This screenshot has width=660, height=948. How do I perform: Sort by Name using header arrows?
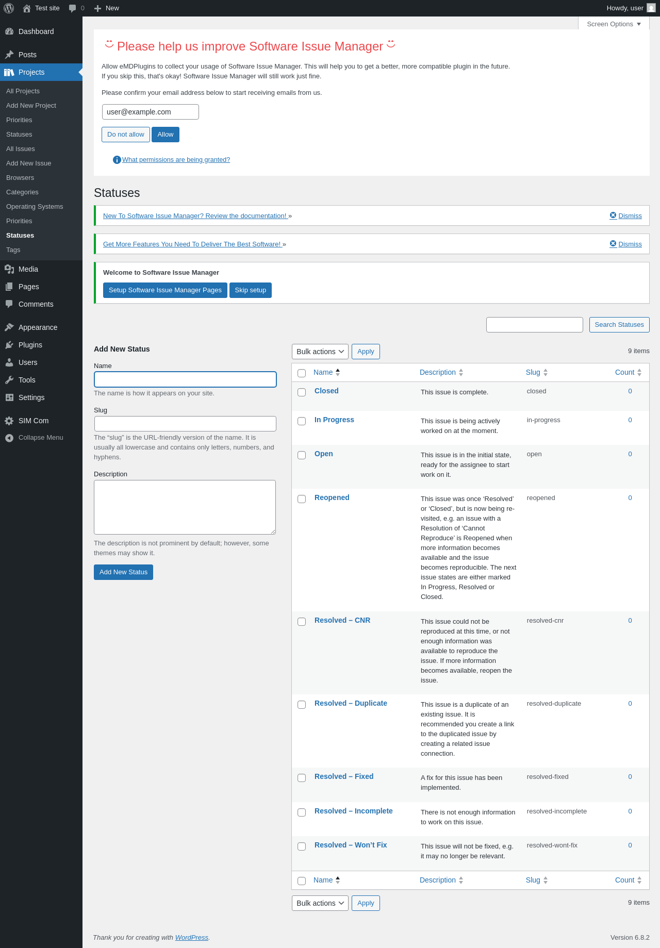coord(338,372)
